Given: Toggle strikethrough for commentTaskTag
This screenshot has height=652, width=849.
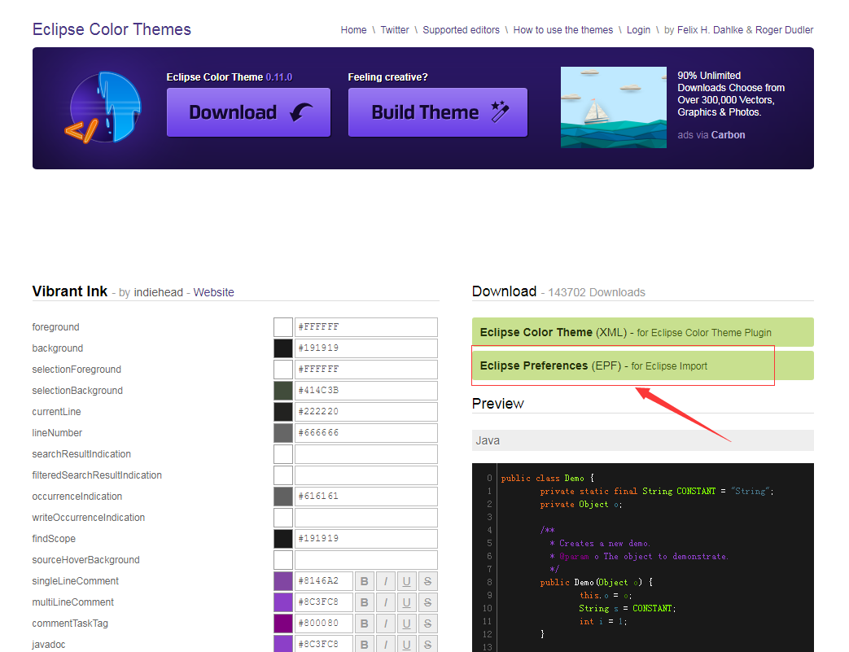Looking at the screenshot, I should [427, 624].
